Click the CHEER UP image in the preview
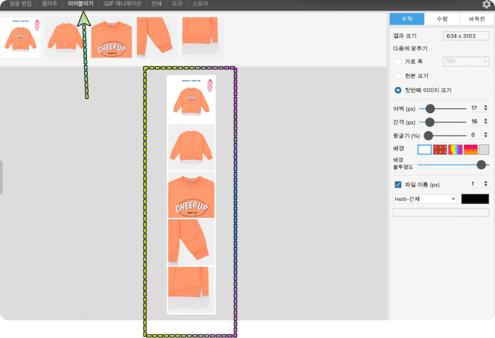Screen dimensions: 495x338 (192, 194)
